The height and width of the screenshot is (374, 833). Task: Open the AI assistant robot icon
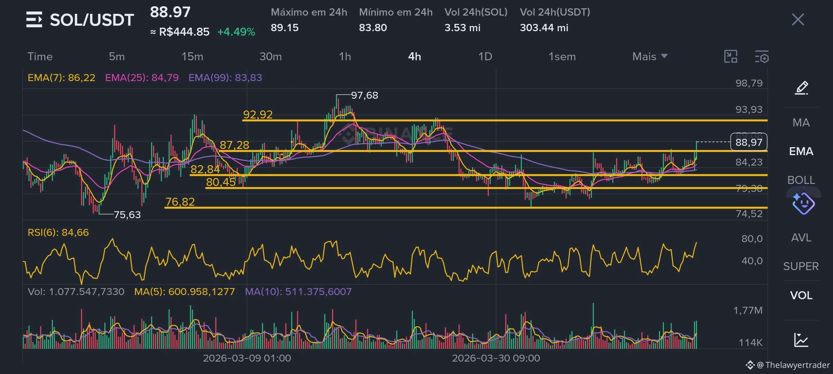click(803, 203)
